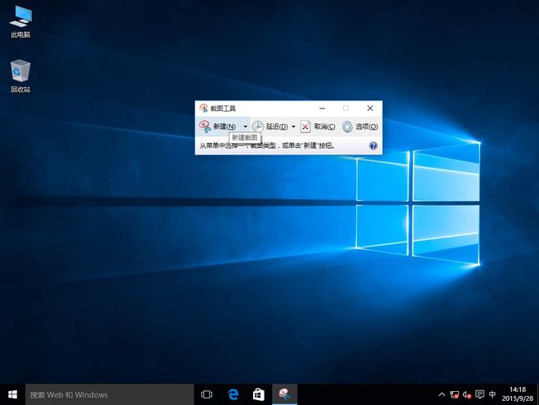This screenshot has height=405, width=539.
Task: Select the 回收站 recycle bin icon
Action: pos(20,76)
